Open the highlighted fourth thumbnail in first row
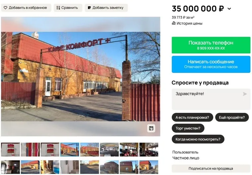The width and height of the screenshot is (252, 175). pos(70,149)
